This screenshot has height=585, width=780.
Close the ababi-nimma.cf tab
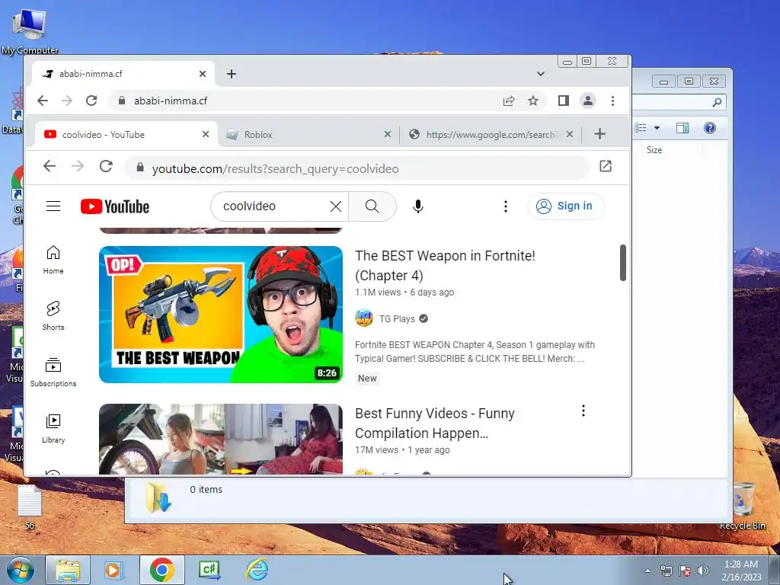coord(203,74)
